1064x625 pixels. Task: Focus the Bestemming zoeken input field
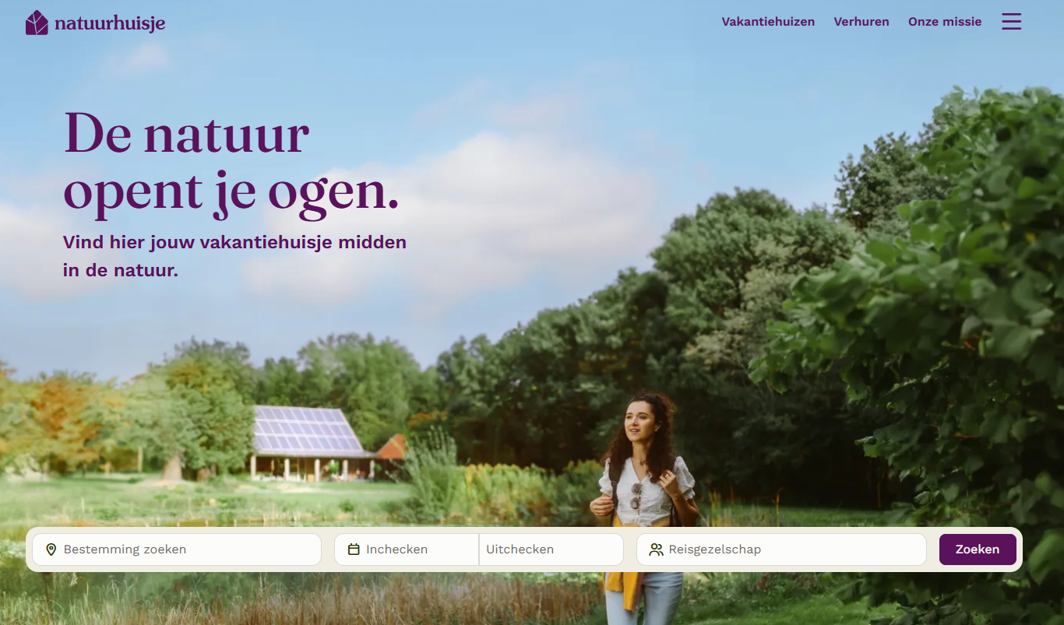[177, 550]
